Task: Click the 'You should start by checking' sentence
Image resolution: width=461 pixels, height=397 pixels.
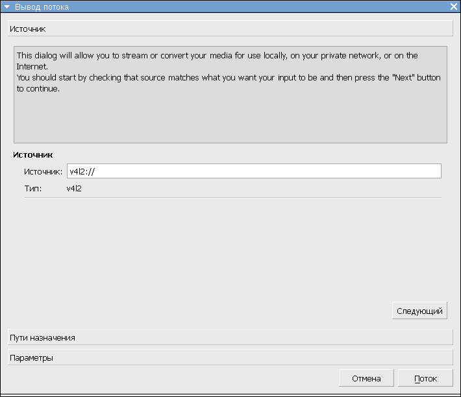Action: tap(229, 83)
